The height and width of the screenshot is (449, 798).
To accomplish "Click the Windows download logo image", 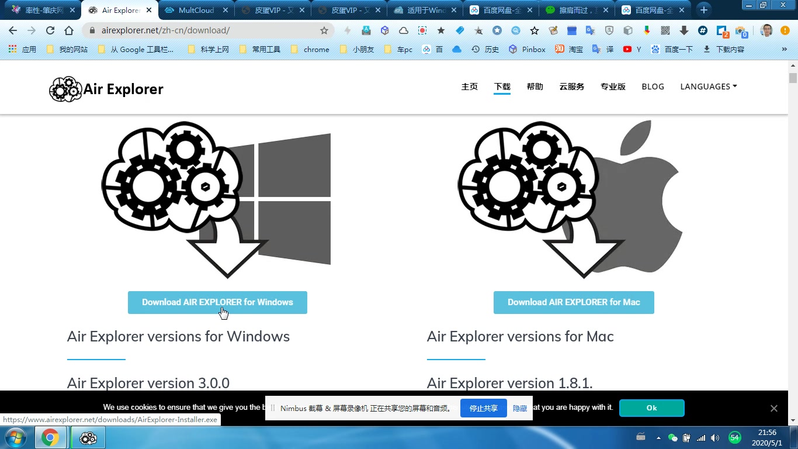I will 216,199.
